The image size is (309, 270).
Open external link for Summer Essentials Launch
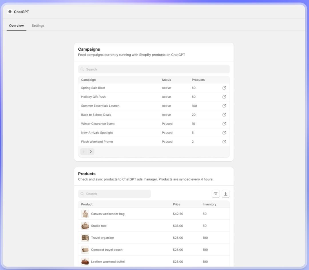coord(224,106)
